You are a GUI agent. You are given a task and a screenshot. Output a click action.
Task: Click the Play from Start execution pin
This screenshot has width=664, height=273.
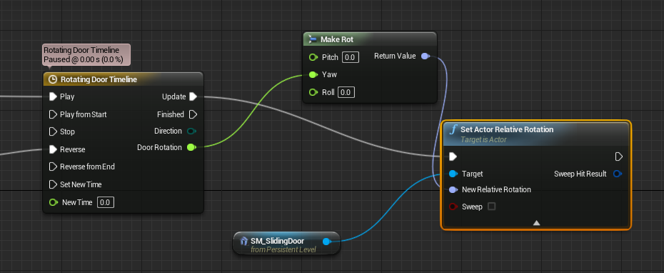point(53,114)
